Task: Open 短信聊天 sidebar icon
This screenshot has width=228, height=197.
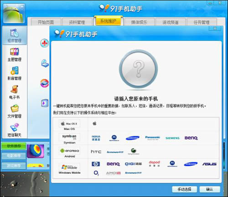Action: click(x=15, y=130)
